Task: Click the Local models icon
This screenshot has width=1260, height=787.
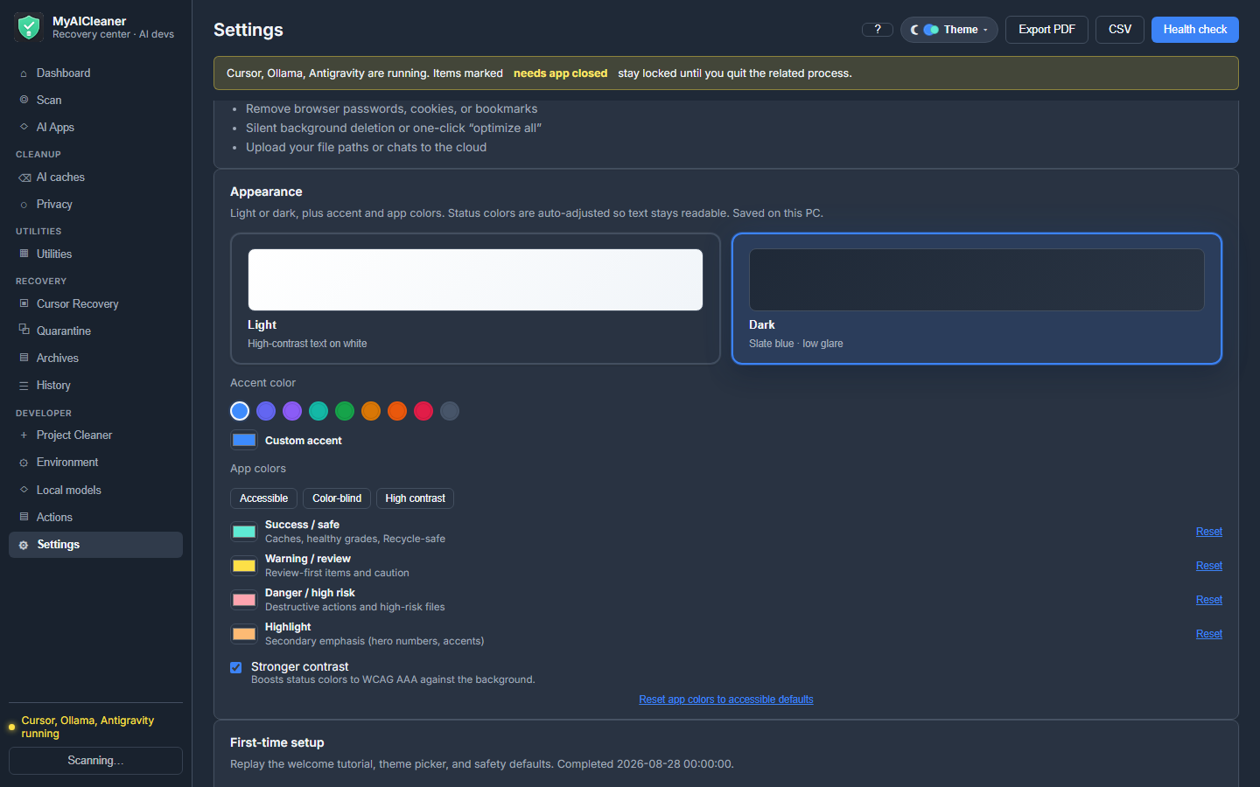Action: (x=24, y=490)
